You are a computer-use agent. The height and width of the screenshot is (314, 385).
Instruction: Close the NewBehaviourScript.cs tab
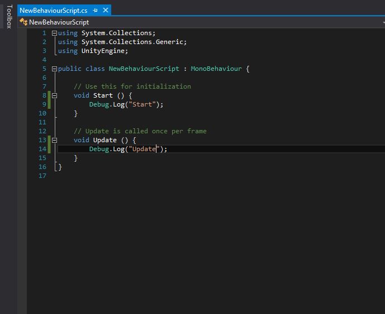point(105,11)
